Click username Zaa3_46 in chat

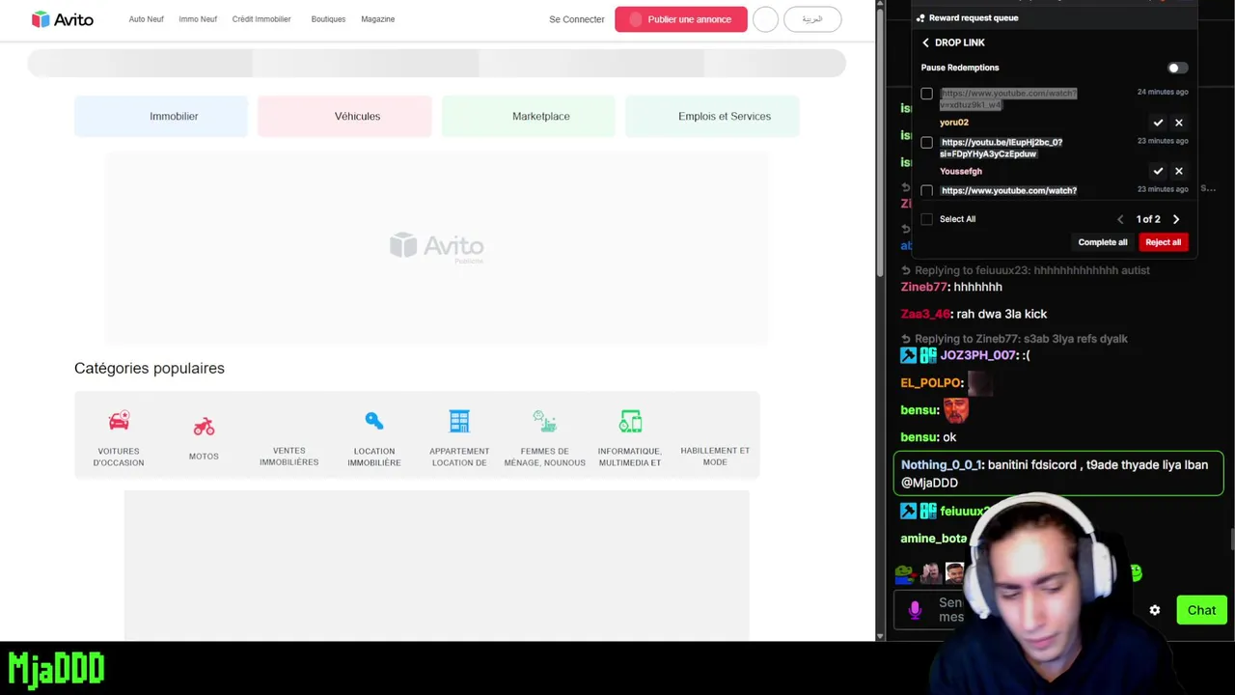point(925,314)
